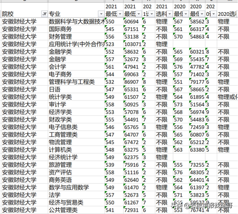The image size is (238, 214).
Task: Select the 财政学类 major cell
Action: pyautogui.click(x=76, y=119)
